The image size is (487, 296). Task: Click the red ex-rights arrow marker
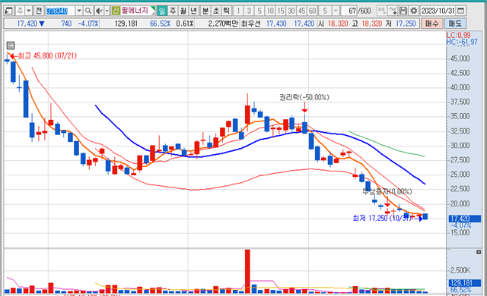304,108
